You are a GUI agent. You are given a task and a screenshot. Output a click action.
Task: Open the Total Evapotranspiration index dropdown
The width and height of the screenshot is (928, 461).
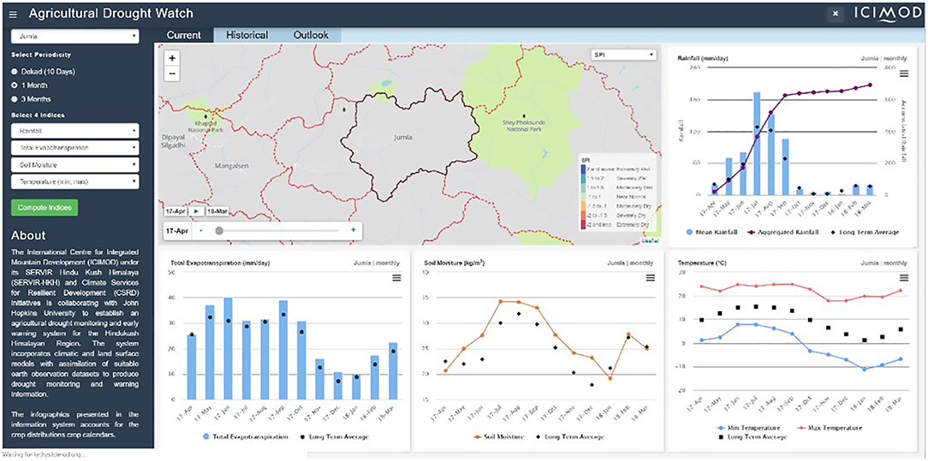[x=75, y=148]
